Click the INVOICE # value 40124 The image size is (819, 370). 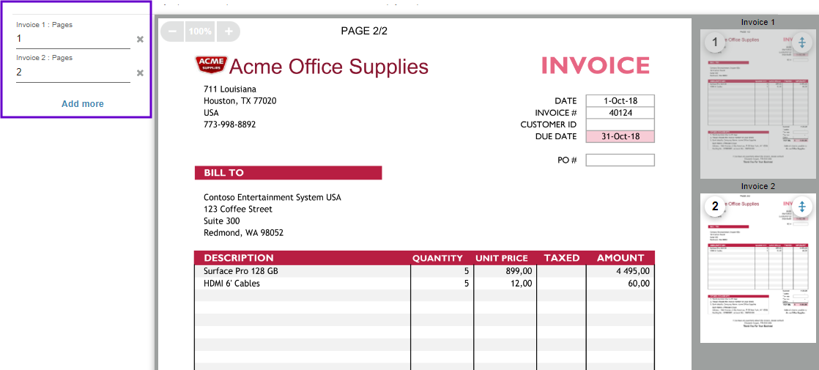620,112
